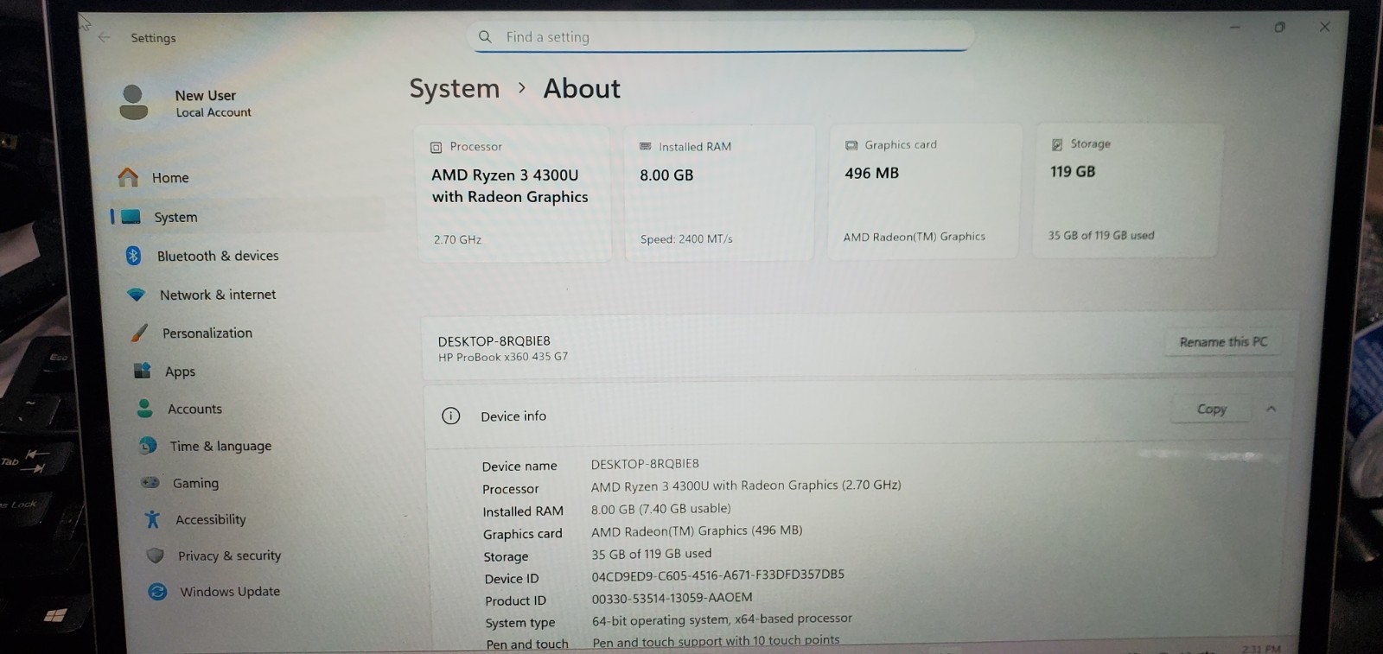Click the System monitor icon
This screenshot has height=654, width=1383.
click(x=131, y=217)
